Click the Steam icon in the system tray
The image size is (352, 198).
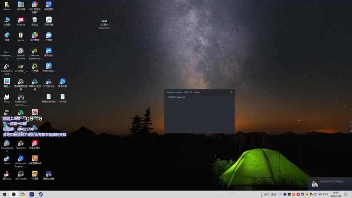pos(302,194)
